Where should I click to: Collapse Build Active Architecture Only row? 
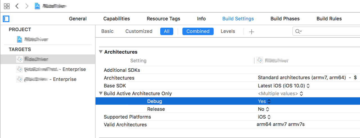101,93
